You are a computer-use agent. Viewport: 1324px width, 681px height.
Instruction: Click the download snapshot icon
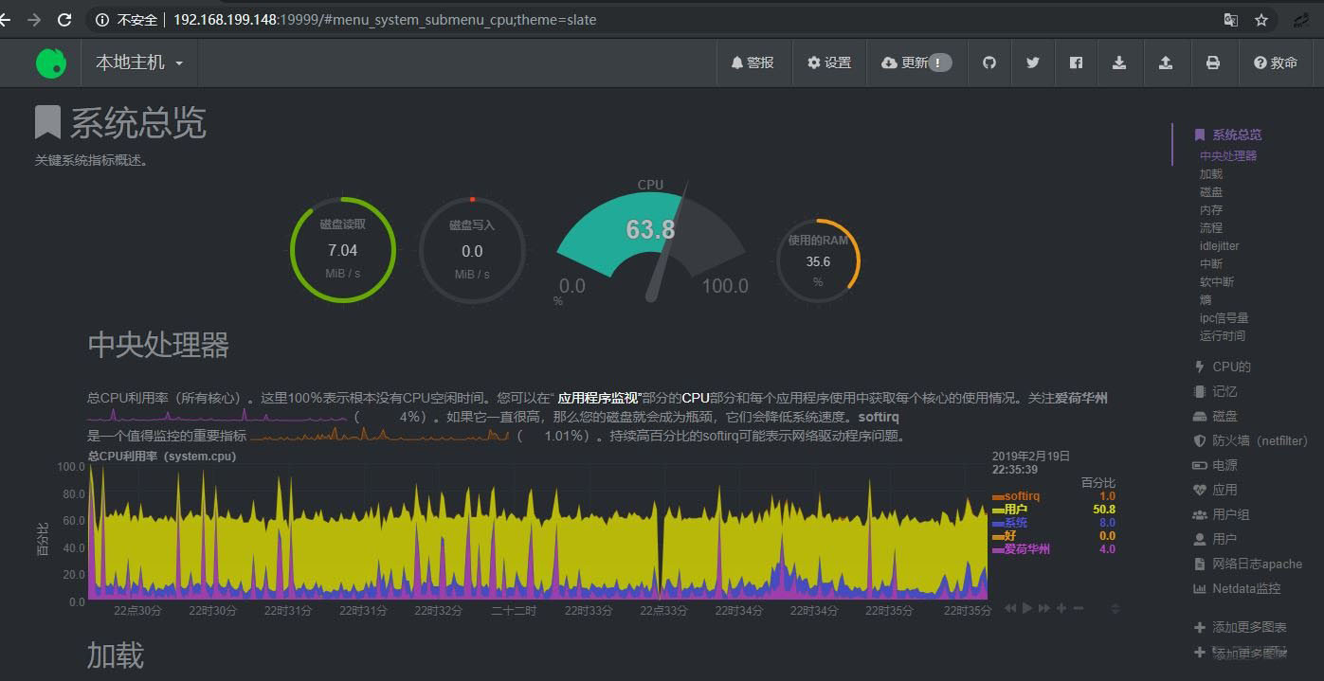(1119, 63)
